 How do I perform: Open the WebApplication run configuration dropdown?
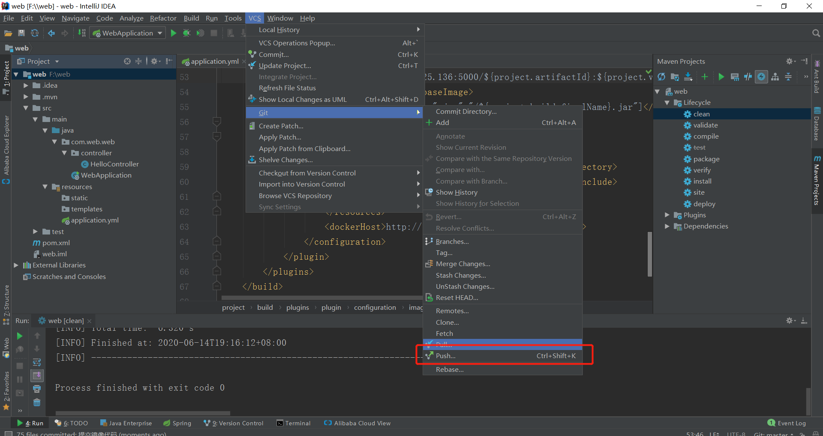pos(128,33)
